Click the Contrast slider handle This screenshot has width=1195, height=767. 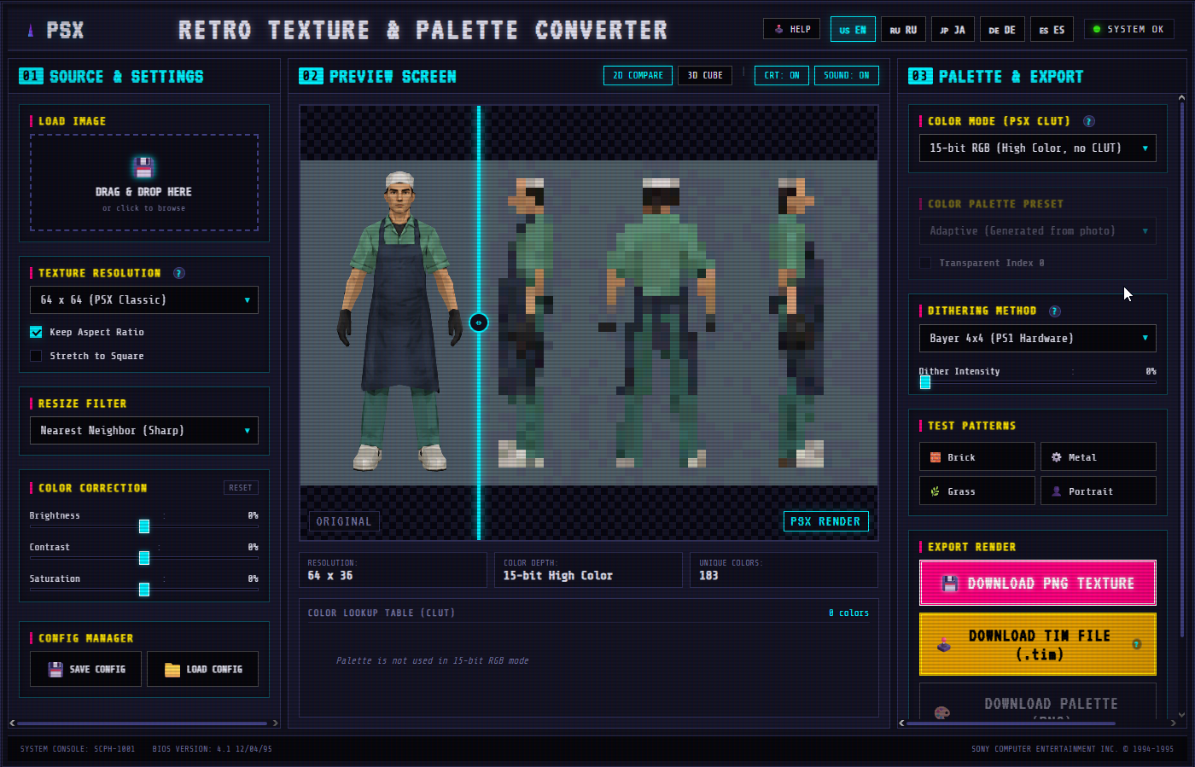144,558
